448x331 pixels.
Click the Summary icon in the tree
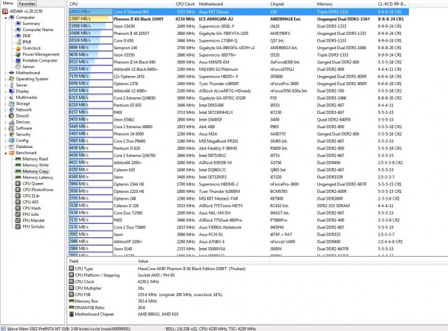click(18, 24)
